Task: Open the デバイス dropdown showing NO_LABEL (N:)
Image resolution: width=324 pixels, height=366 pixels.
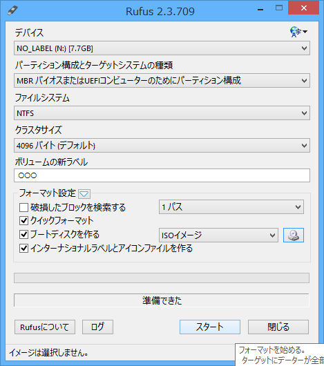Action: click(x=162, y=48)
